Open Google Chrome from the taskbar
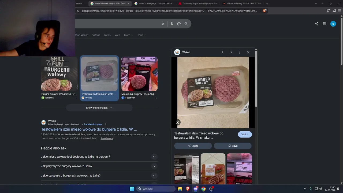 [203, 189]
